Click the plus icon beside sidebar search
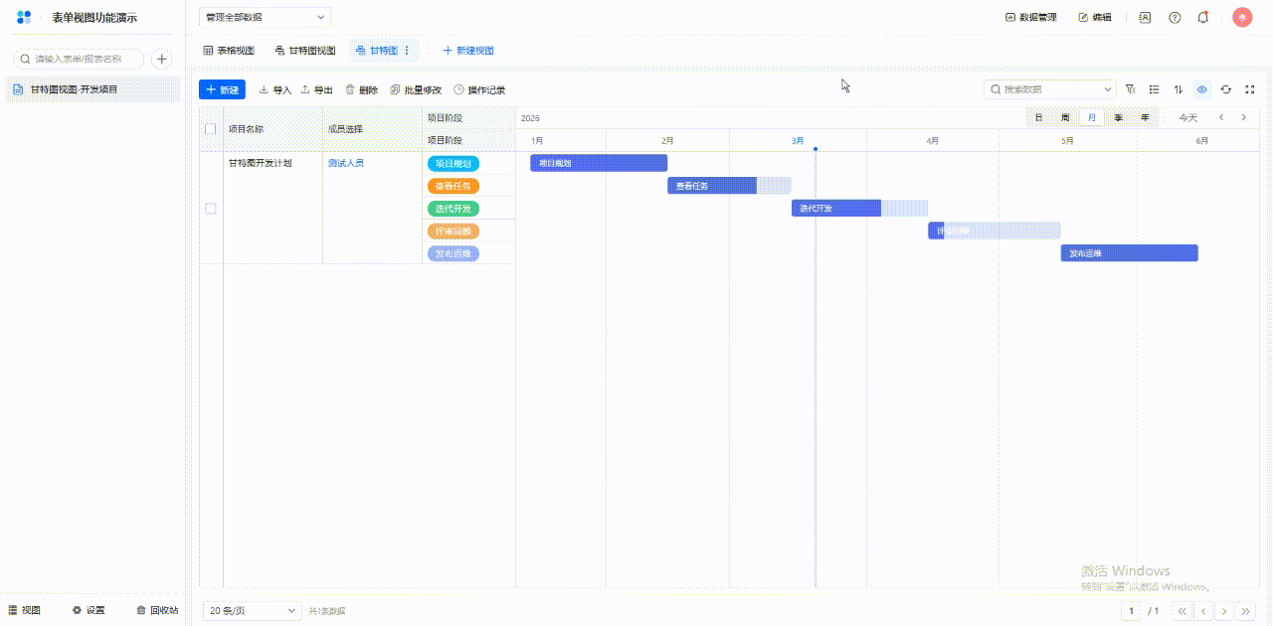This screenshot has width=1273, height=626. click(162, 59)
